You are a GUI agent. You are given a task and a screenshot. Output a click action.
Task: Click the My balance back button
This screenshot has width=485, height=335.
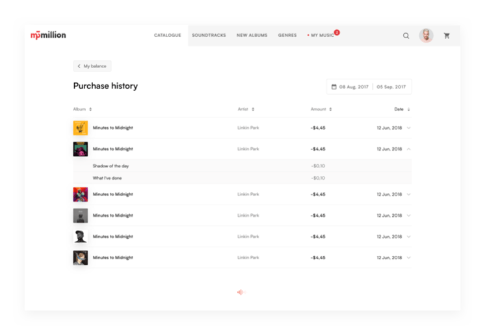point(92,66)
